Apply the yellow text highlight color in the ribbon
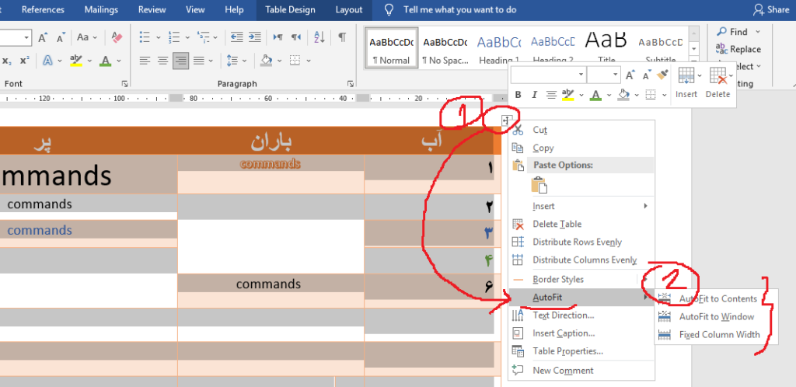796x387 pixels. (76, 61)
